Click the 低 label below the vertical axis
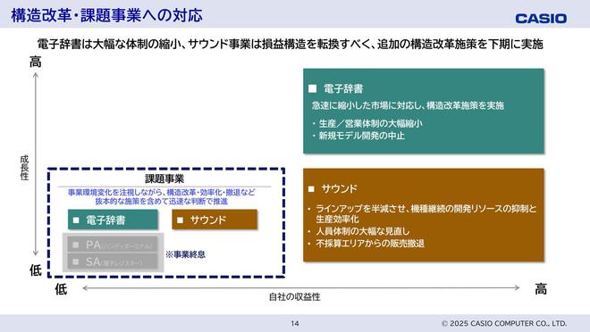 (x=36, y=270)
